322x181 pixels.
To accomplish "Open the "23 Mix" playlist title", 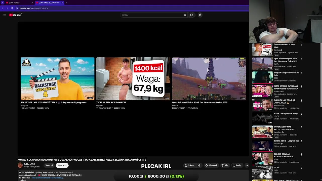I will click(277, 168).
